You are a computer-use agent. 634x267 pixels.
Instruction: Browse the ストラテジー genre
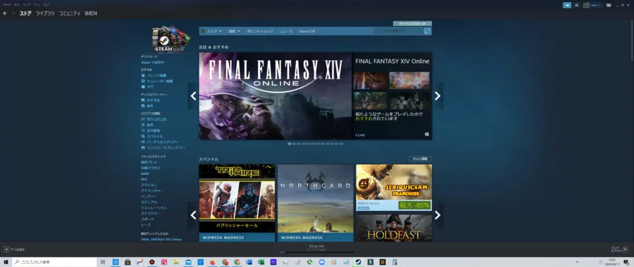(151, 213)
